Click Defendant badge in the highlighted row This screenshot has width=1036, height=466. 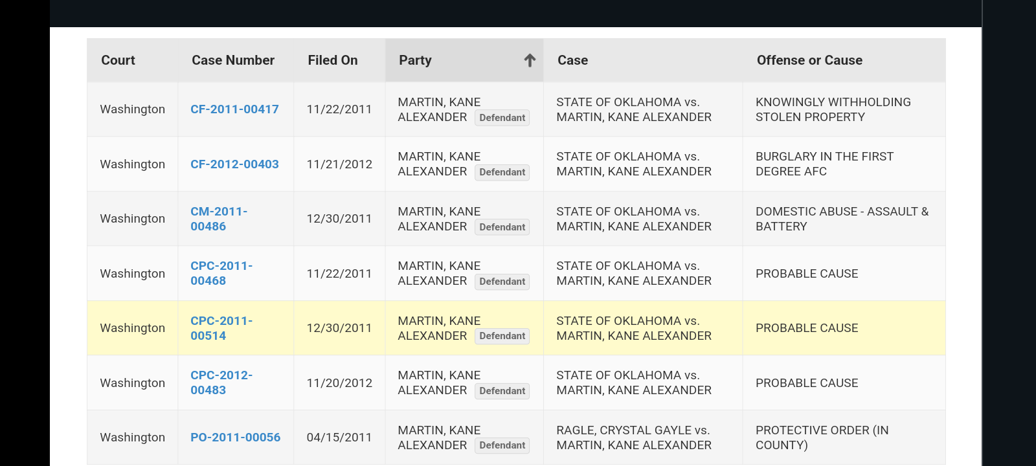[502, 336]
